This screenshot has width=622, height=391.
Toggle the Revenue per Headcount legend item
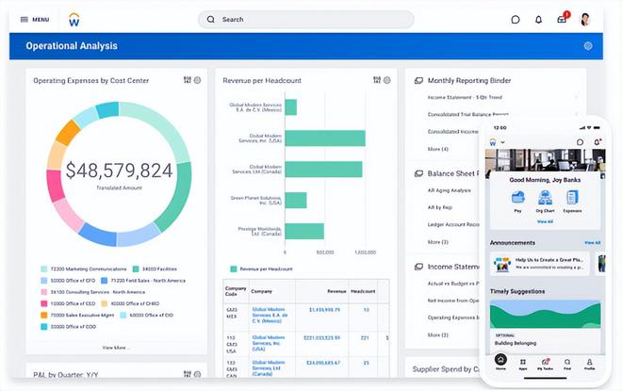click(261, 269)
